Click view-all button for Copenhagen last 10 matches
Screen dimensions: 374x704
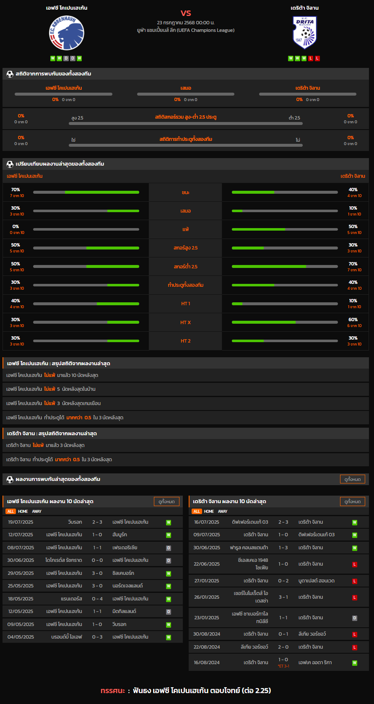coord(166,501)
